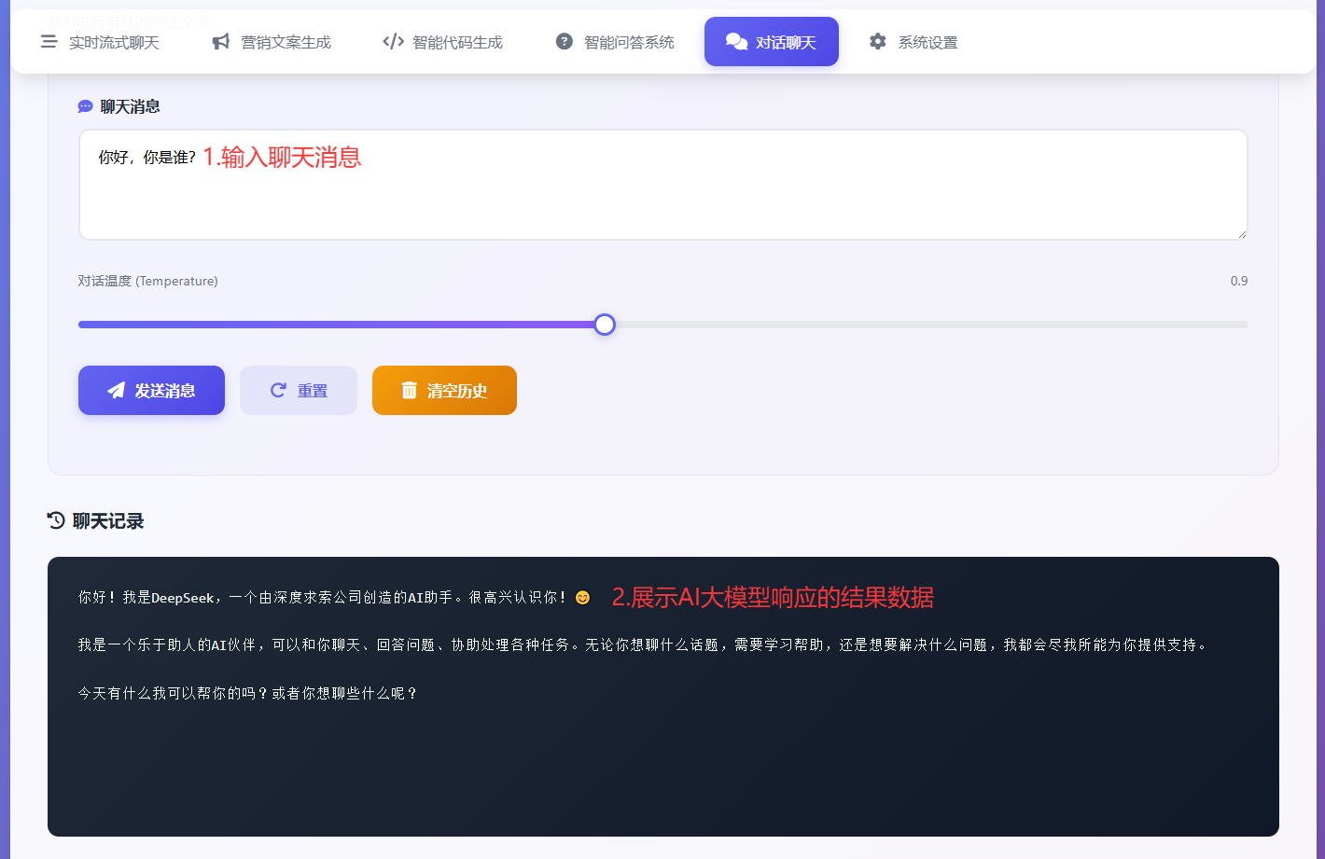Screen dimensions: 1325x859
Task: Click the gear icon for 系统设置
Action: (x=878, y=42)
